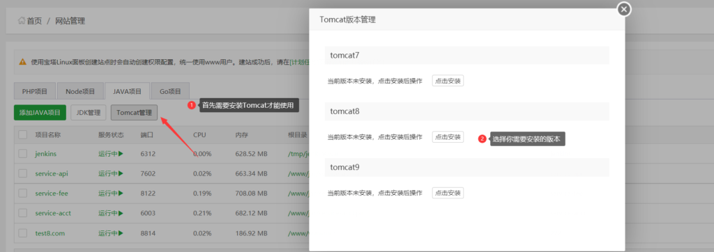Click the warning triangle icon in notice bar

point(22,63)
